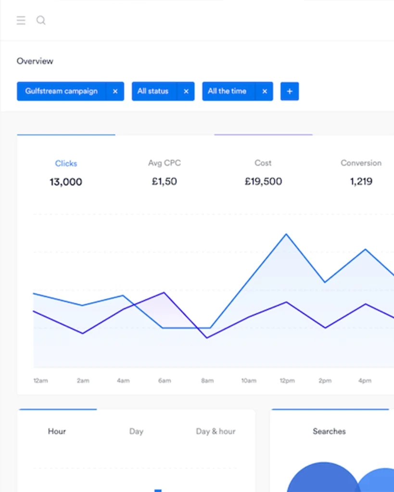This screenshot has height=492, width=394.
Task: Open the All the time filter chip
Action: click(x=227, y=91)
